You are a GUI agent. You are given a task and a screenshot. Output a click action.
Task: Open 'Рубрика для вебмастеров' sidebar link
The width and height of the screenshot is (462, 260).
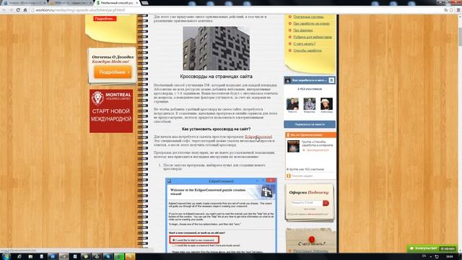tap(313, 37)
